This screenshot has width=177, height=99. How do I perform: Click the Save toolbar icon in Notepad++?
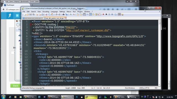(30, 15)
